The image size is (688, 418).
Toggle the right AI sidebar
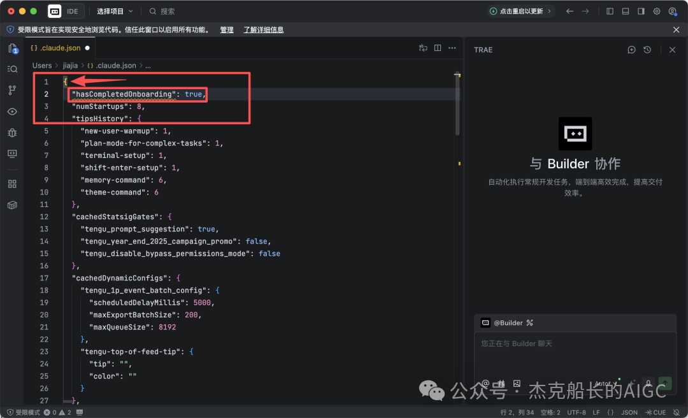pos(641,11)
